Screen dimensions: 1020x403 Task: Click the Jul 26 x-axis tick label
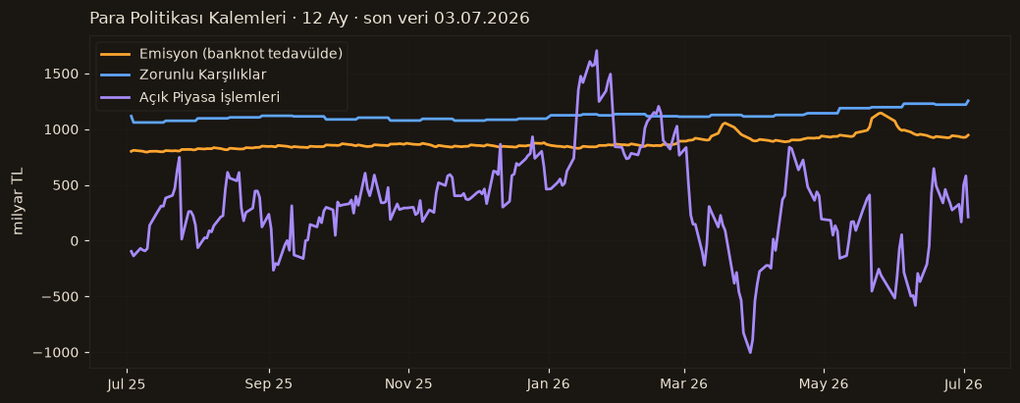pos(964,384)
